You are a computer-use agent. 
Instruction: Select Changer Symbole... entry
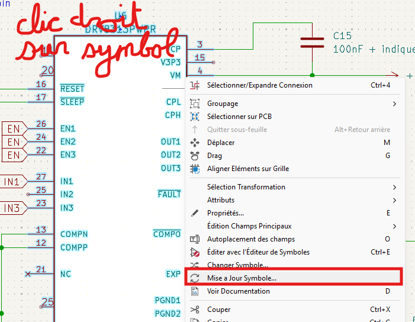[295, 265]
